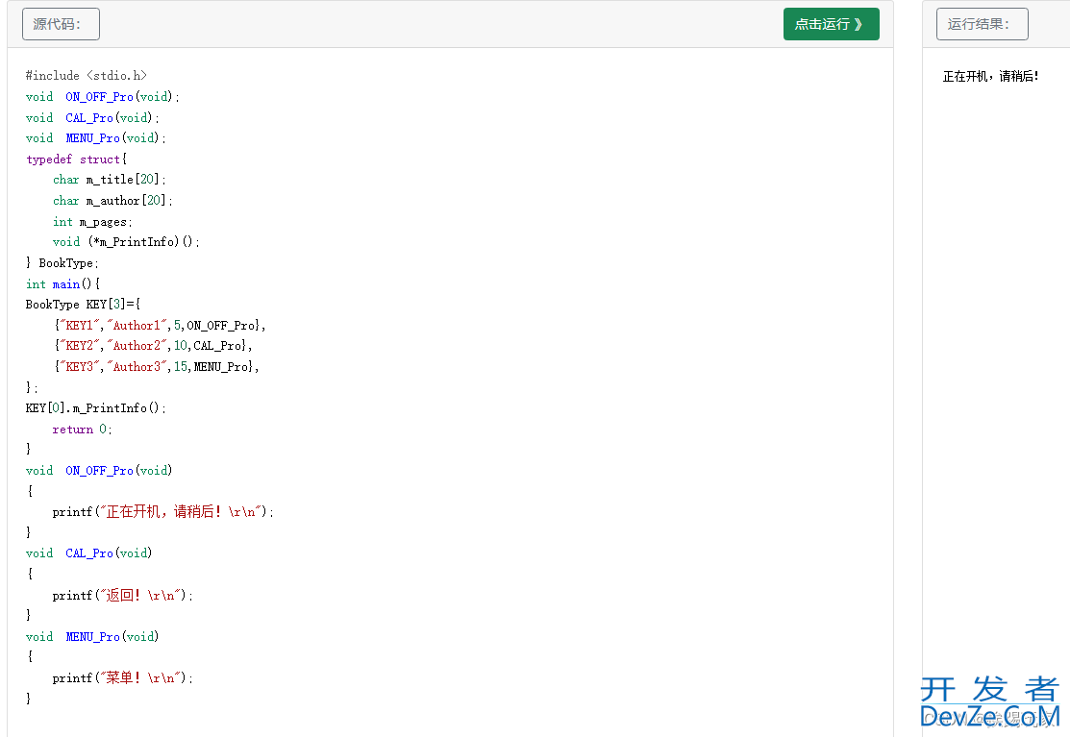Click the printf line containing 菜单!
This screenshot has width=1070, height=737.
tap(123, 678)
